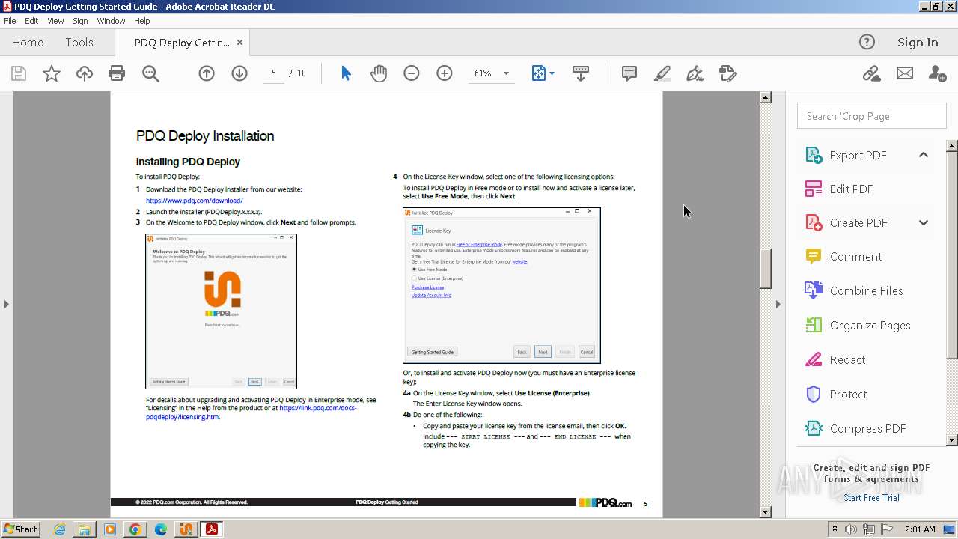Open the Help question mark icon

coord(867,42)
